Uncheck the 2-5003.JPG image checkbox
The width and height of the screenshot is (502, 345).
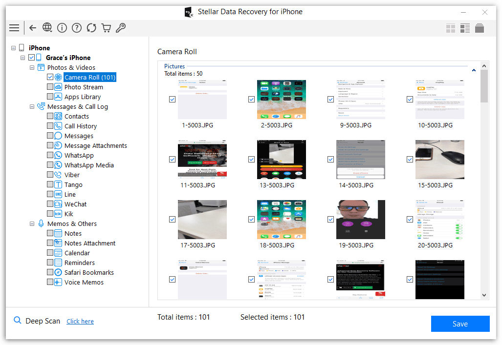pyautogui.click(x=251, y=100)
